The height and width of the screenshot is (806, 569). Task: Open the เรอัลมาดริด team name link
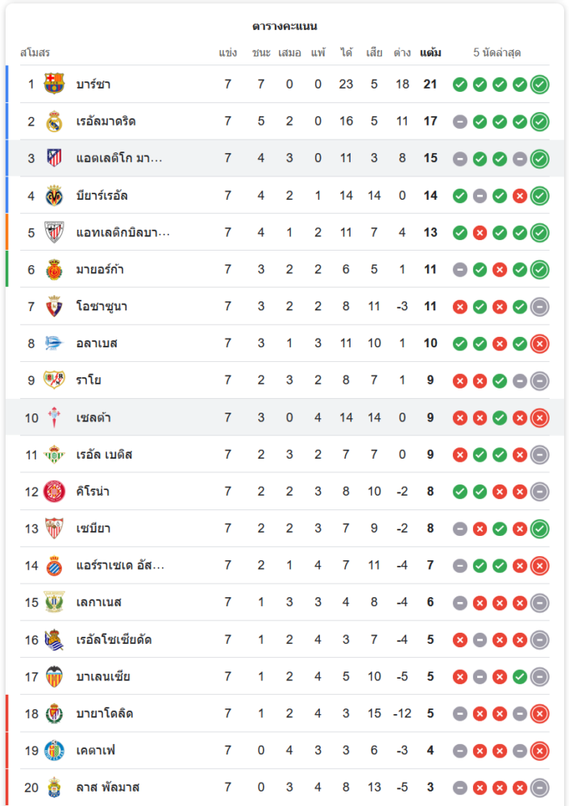coord(106,121)
